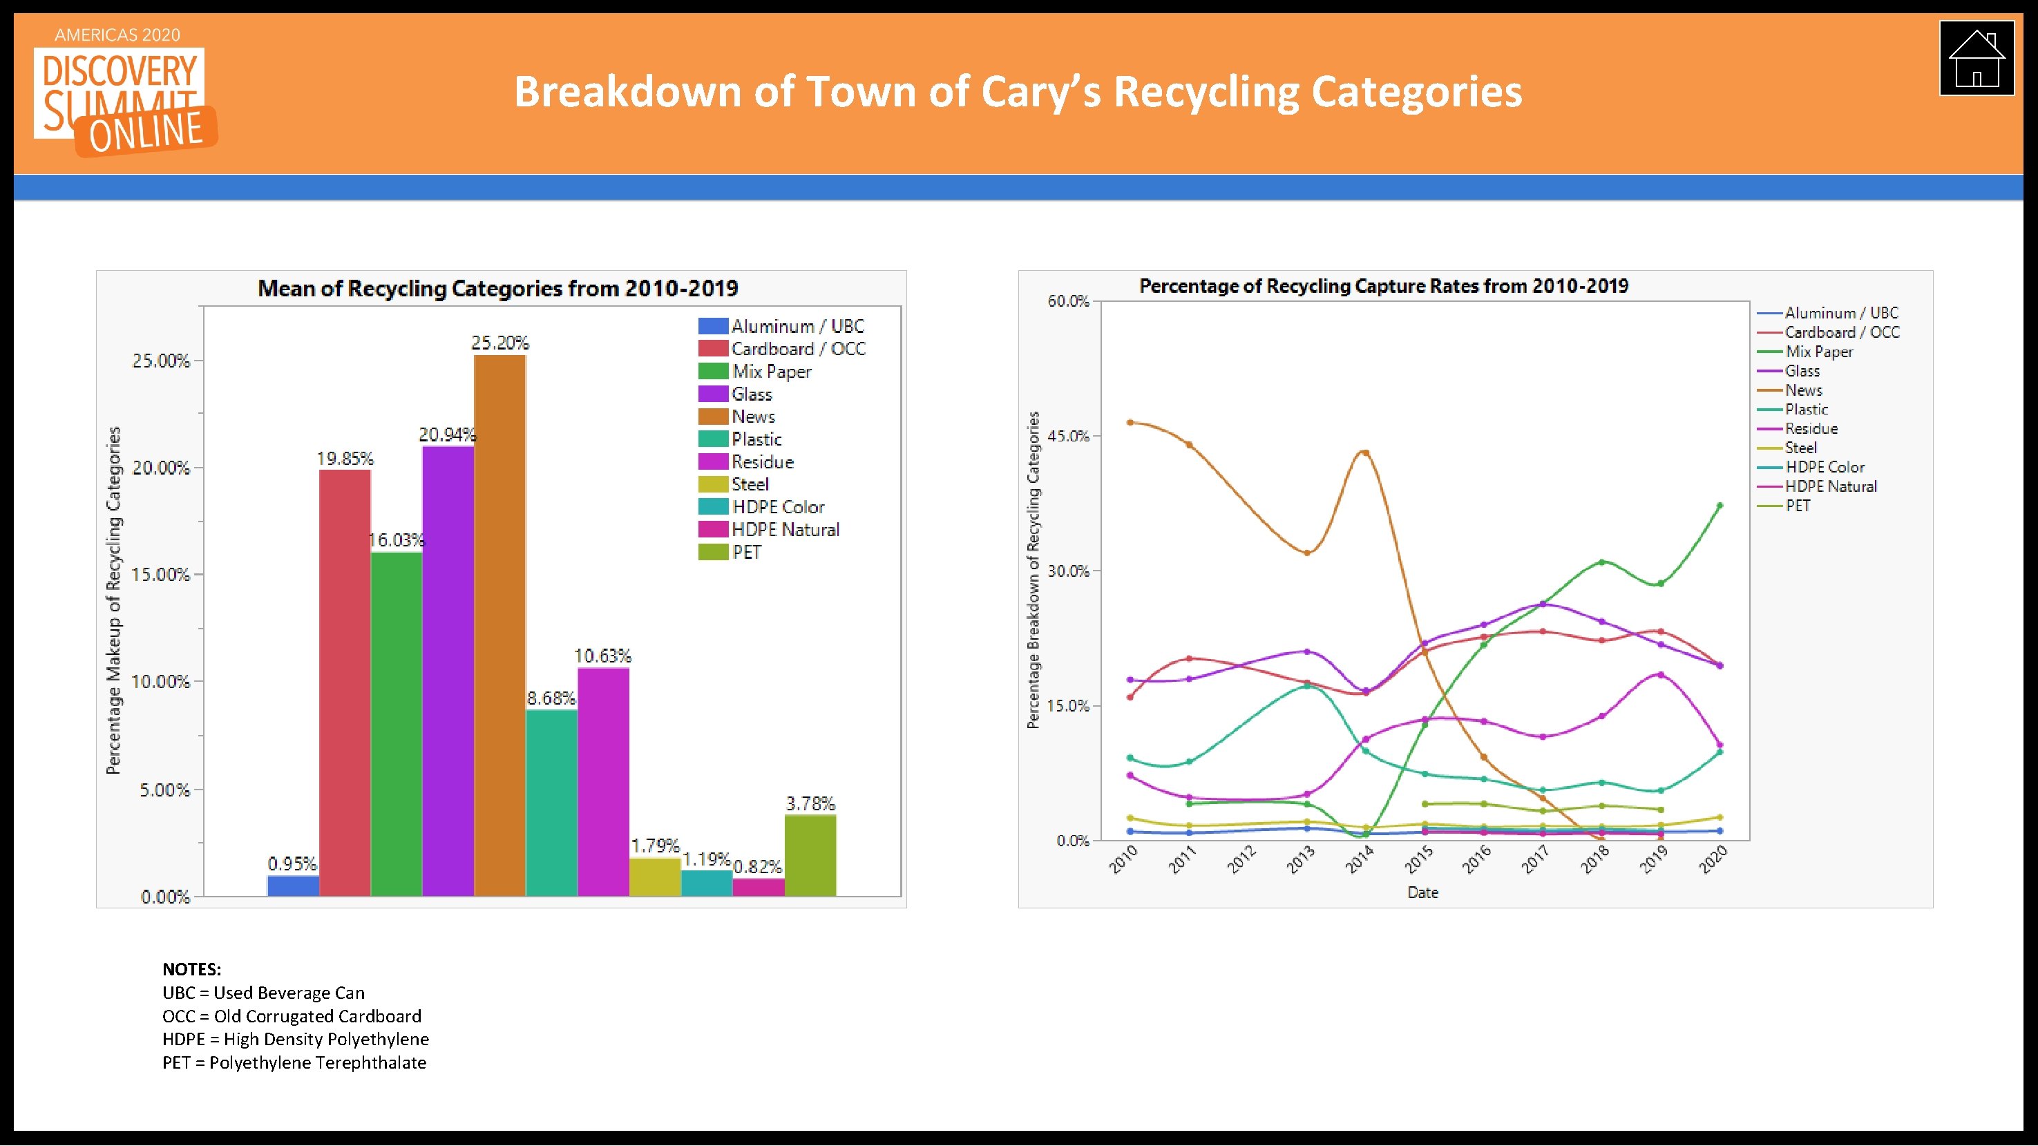Viewport: 2038px width, 1146px height.
Task: Select the PET legend swatch
Action: [x=712, y=553]
